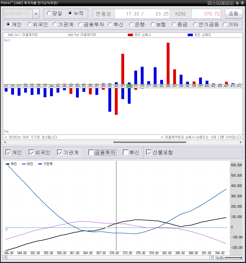Click the highlighted 370 strike cell

129,86
